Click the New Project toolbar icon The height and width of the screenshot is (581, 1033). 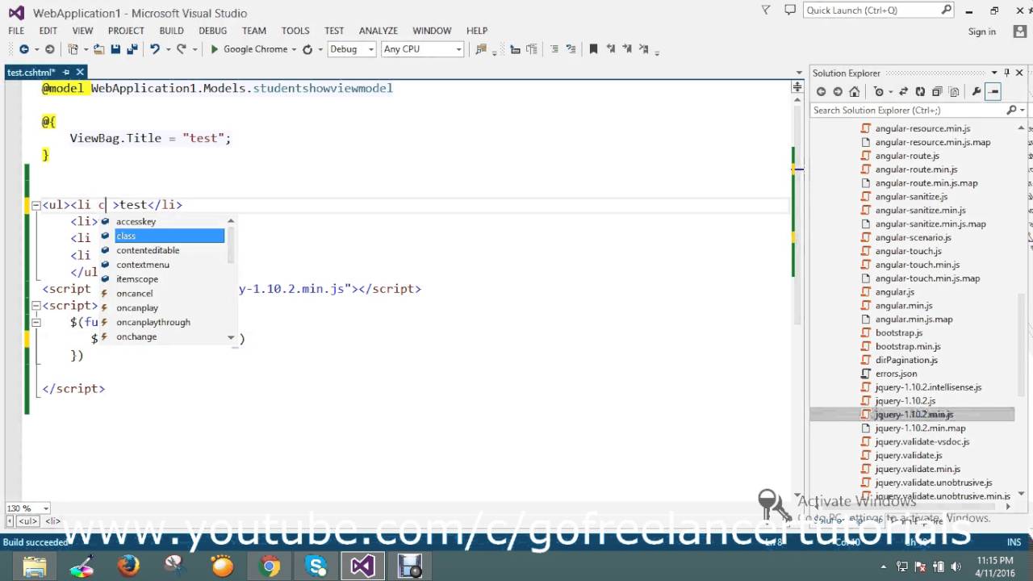[73, 49]
